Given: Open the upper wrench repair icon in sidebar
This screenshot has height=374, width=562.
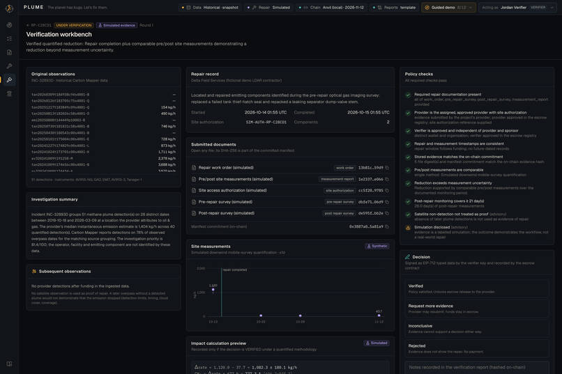Looking at the screenshot, I should coord(9,66).
